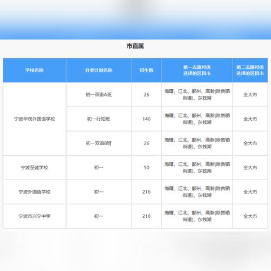The image size is (271, 271).
Task: Click the 第二志愿可供选择的区县市 header
Action: 250,71
